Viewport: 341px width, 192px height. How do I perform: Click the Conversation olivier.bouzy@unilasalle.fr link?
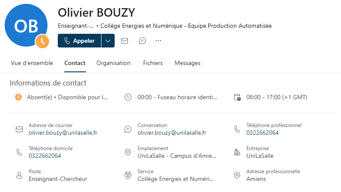[x=172, y=133]
